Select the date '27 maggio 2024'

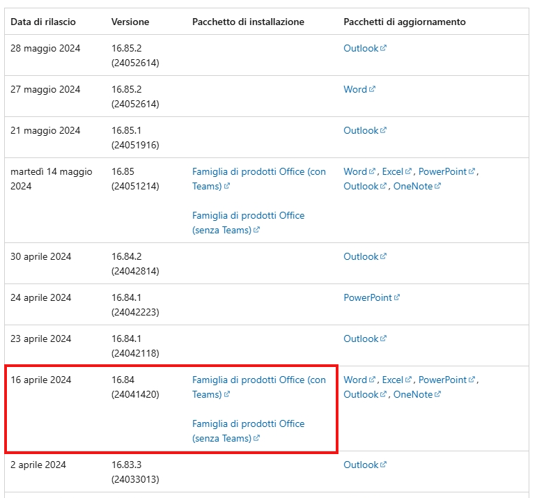(x=45, y=89)
